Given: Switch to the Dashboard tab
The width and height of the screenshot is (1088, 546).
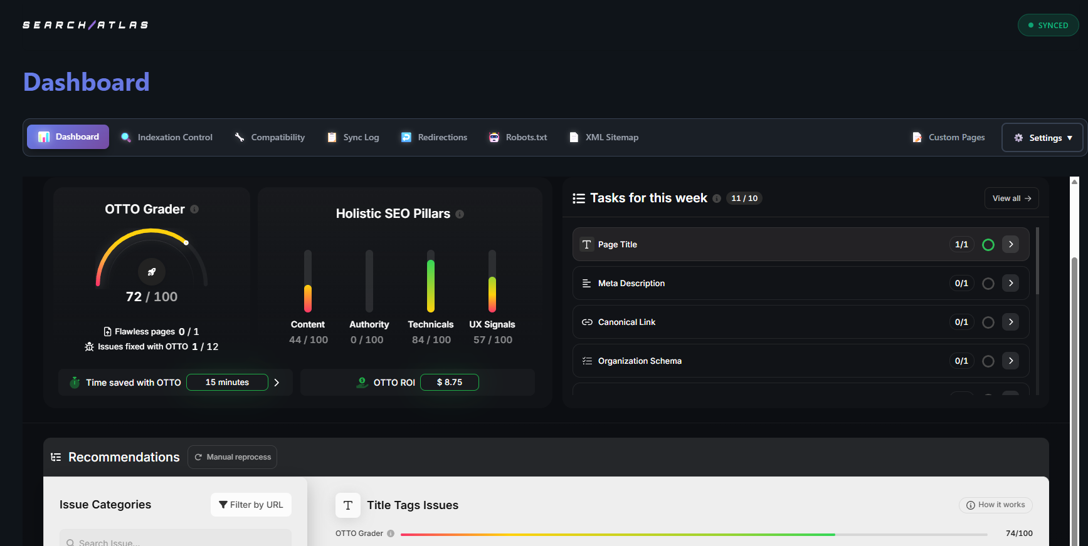Looking at the screenshot, I should (x=68, y=137).
